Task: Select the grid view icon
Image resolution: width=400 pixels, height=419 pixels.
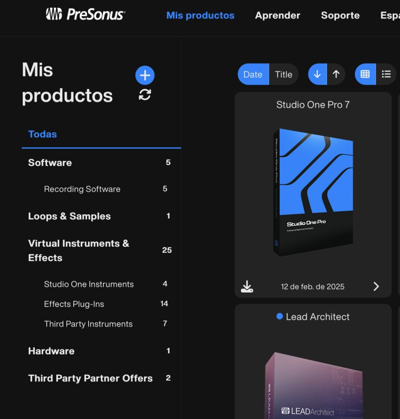Action: click(x=365, y=74)
